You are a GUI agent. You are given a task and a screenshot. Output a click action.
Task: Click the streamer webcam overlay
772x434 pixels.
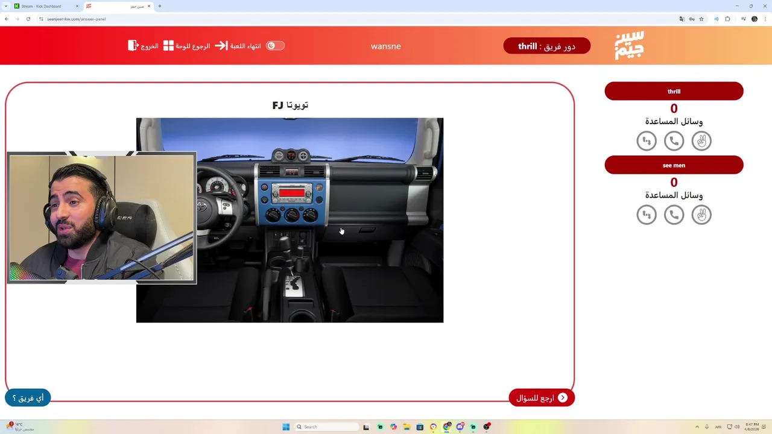pos(101,218)
